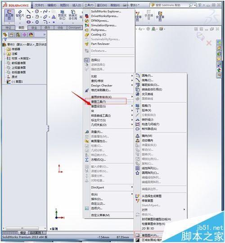The image size is (225, 243).
Task: Open the DisplayManager tab icon
Action: (x=31, y=35)
